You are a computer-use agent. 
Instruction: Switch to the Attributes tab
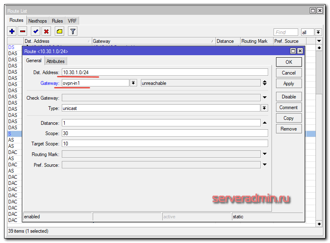tap(56, 61)
